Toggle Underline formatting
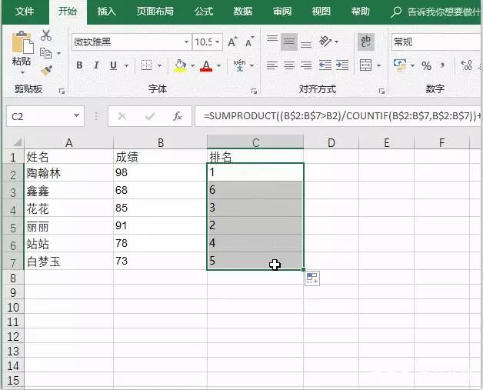The image size is (483, 390). [113, 65]
